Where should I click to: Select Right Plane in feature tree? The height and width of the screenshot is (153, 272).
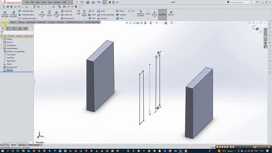click(x=9, y=61)
